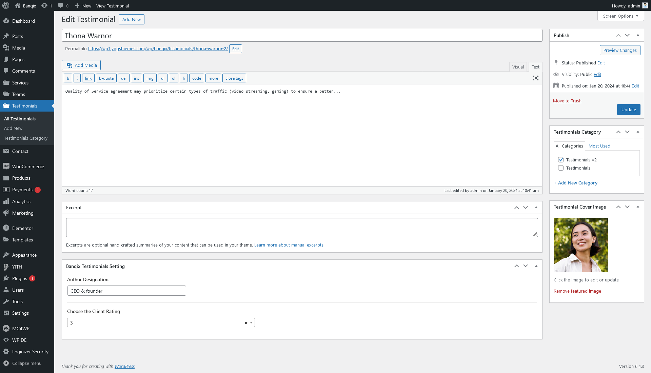This screenshot has height=373, width=651.
Task: Open WooCommerce from the sidebar
Action: 28,166
